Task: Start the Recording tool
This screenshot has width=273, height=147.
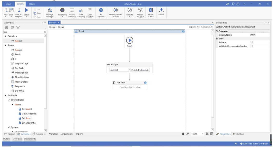Action: [x=62, y=12]
